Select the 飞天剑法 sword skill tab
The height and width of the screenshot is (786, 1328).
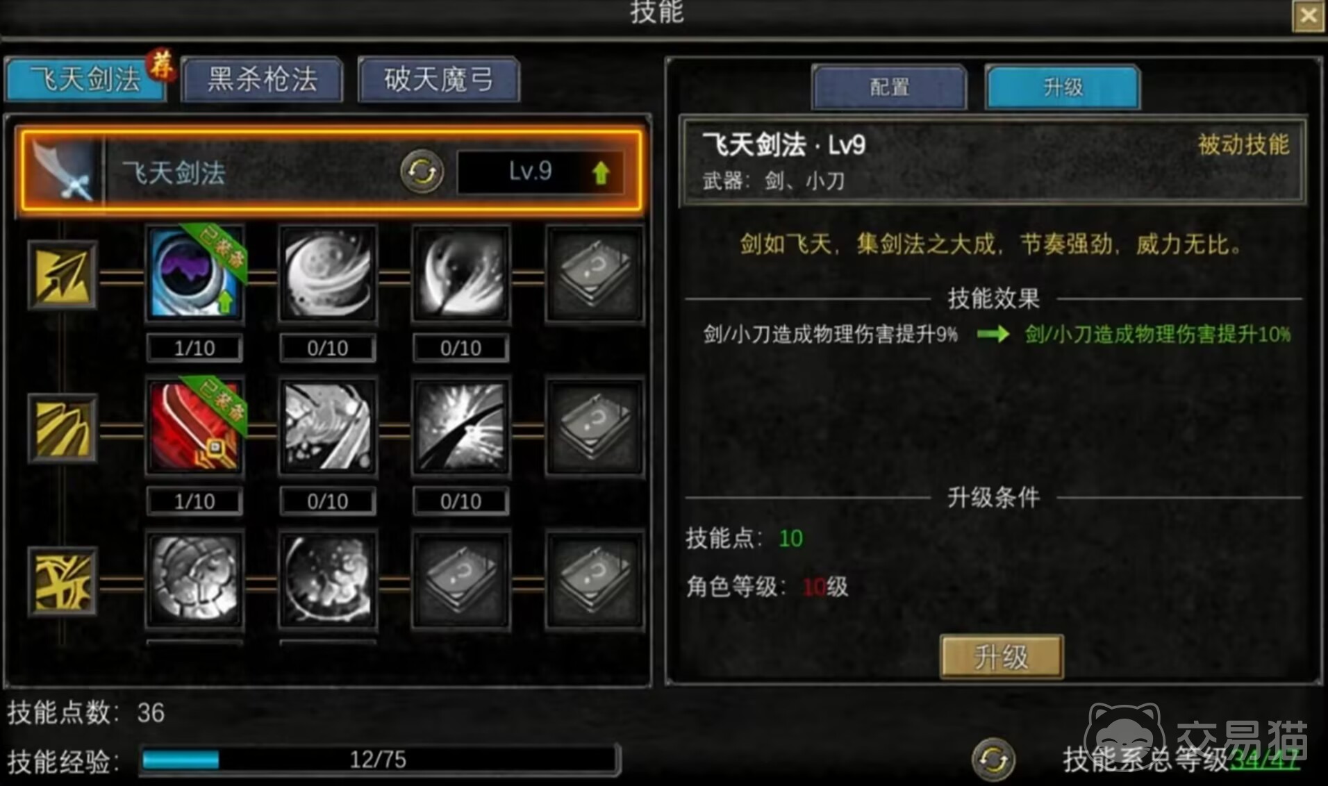pos(85,79)
